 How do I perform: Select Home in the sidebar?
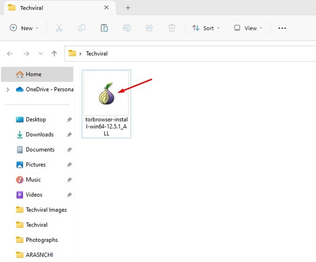pos(37,74)
